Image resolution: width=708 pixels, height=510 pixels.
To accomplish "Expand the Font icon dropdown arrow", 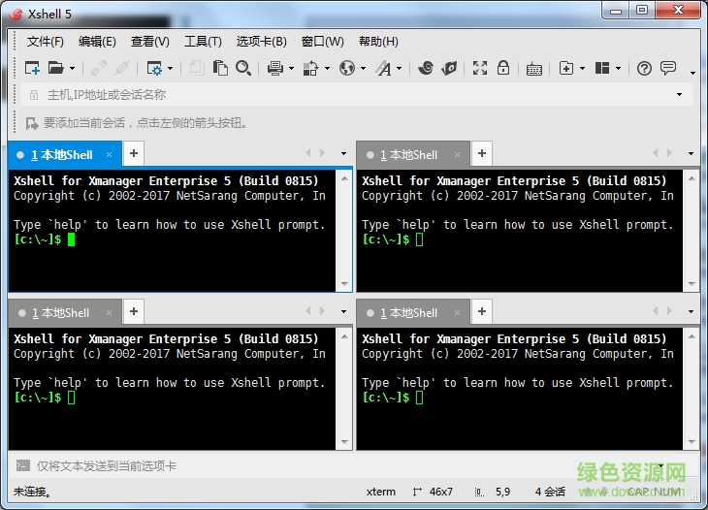I will point(400,69).
